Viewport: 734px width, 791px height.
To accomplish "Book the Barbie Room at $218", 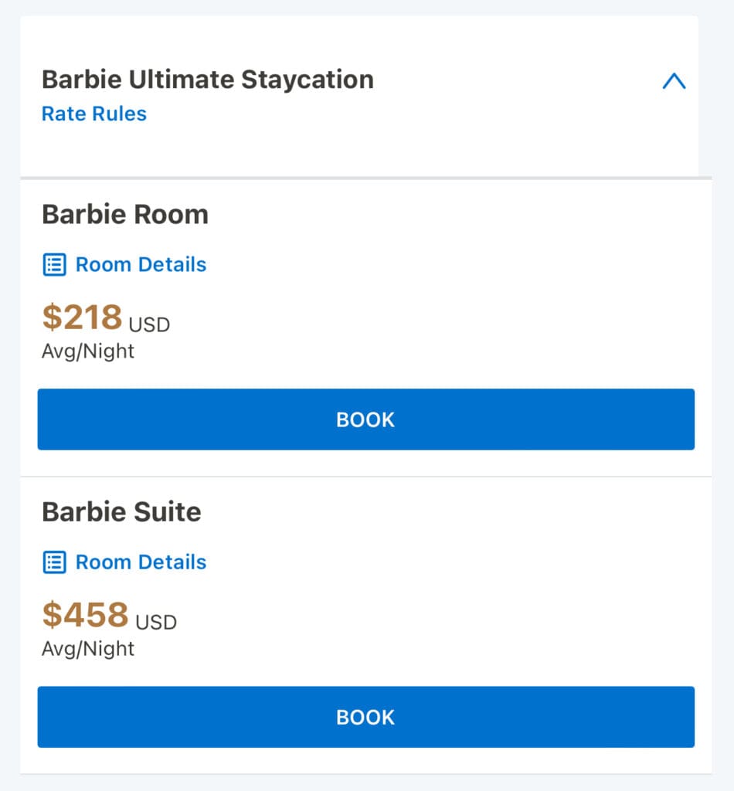I will coord(365,419).
